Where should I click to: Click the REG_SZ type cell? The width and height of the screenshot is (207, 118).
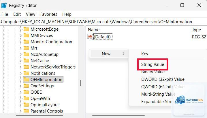point(199,37)
